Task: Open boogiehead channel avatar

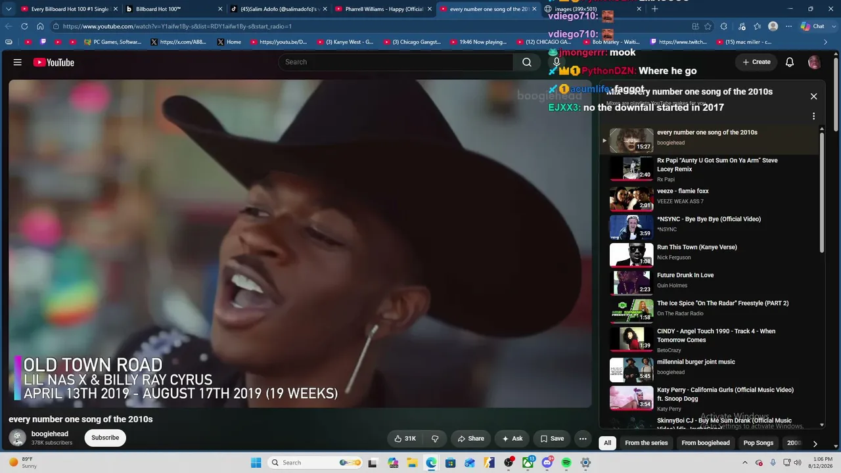Action: coord(18,438)
